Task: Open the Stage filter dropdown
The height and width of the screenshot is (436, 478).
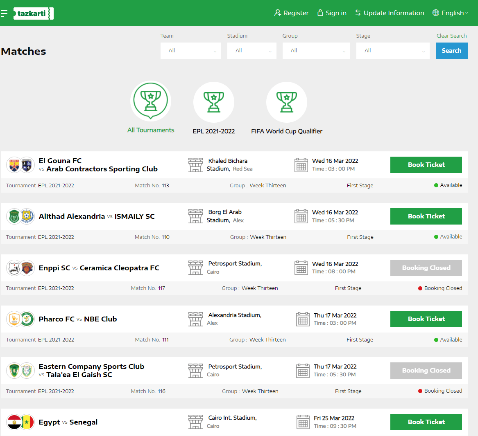Action: (393, 51)
